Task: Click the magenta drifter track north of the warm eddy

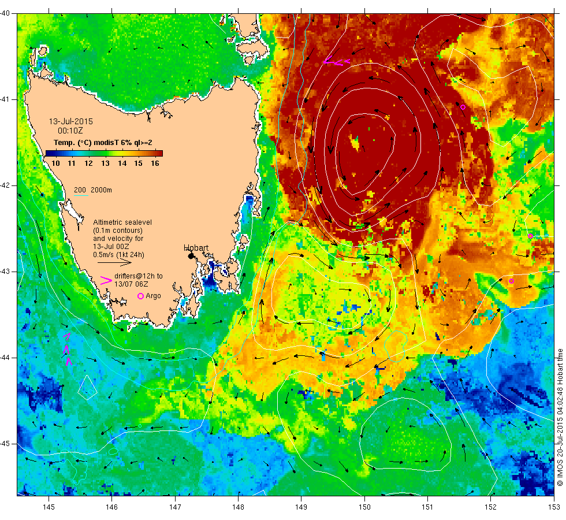Action: tap(336, 62)
